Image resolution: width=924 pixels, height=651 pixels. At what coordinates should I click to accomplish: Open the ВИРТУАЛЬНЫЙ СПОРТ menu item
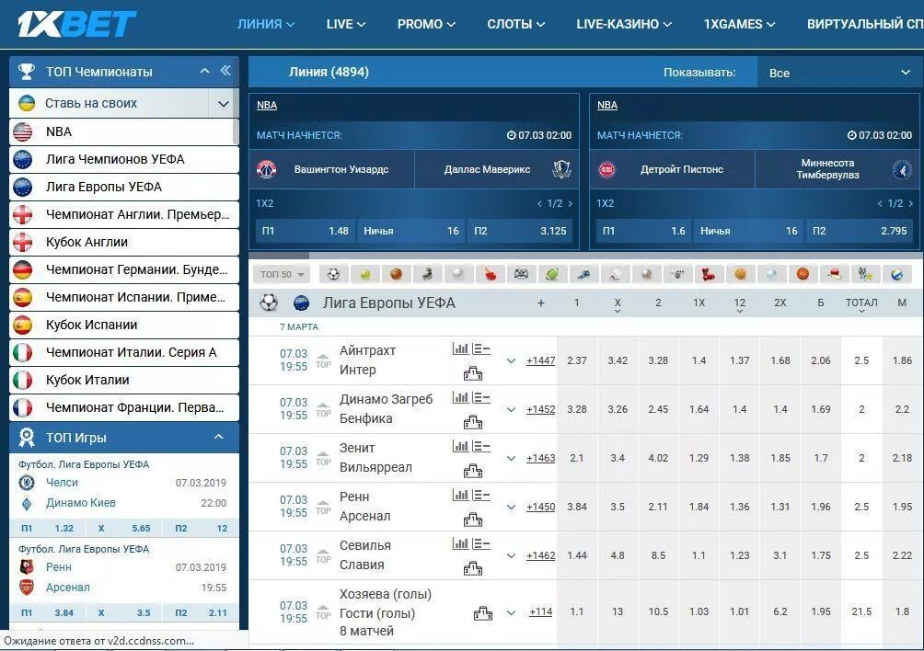pyautogui.click(x=865, y=24)
